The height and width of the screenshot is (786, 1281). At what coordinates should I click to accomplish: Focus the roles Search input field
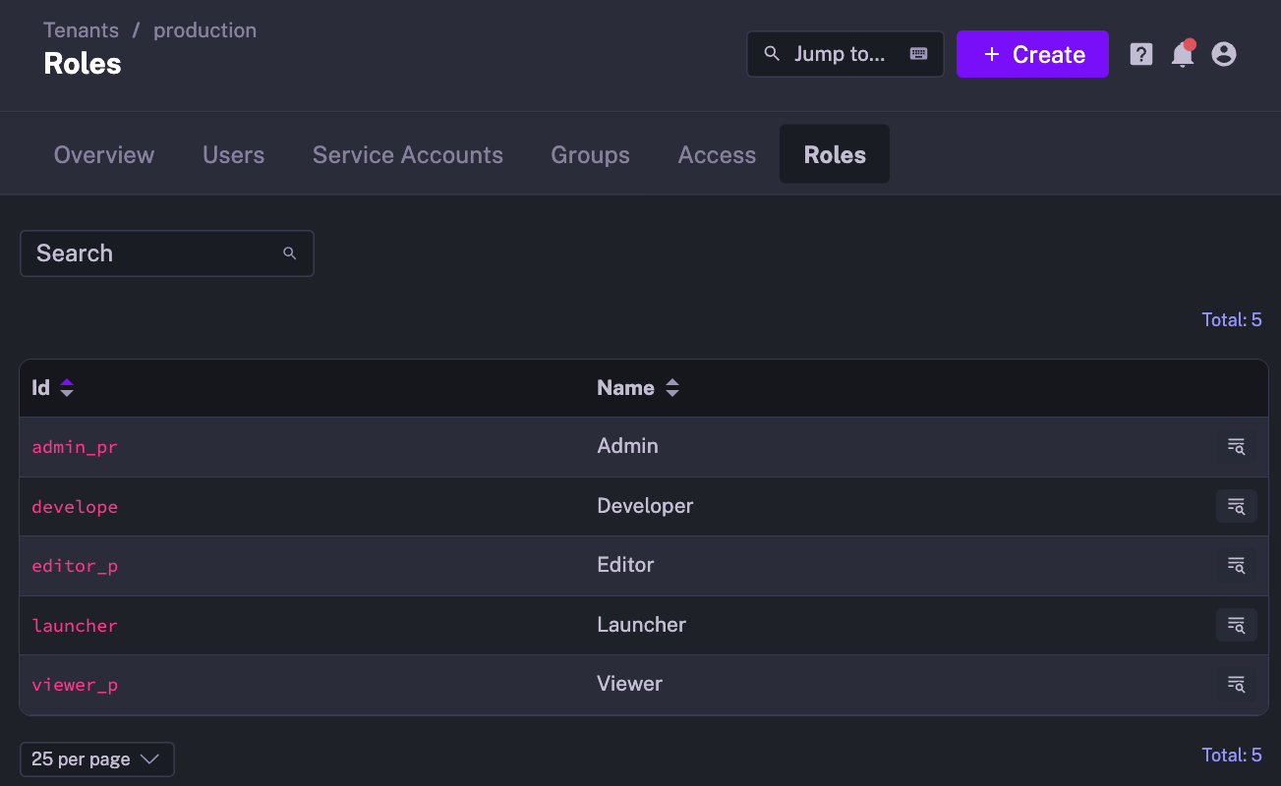pos(157,253)
